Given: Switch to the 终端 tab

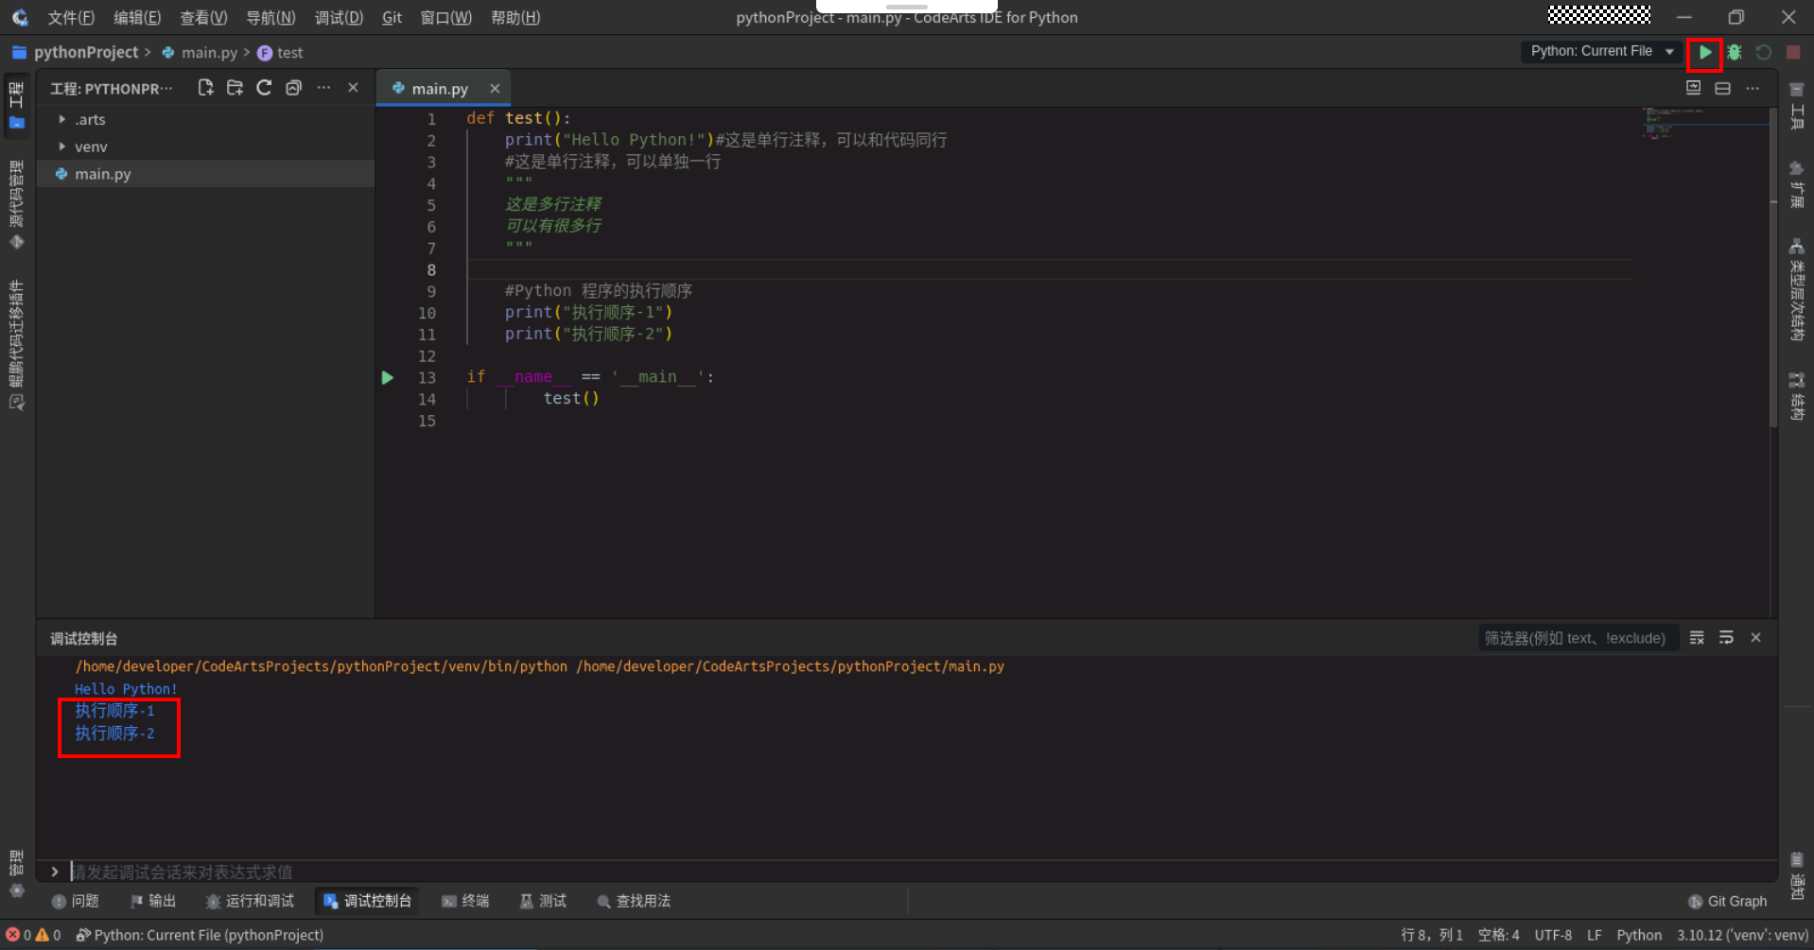Looking at the screenshot, I should [x=465, y=901].
